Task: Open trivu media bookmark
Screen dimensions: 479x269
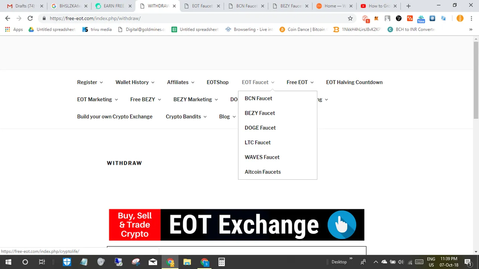Action: point(97,30)
